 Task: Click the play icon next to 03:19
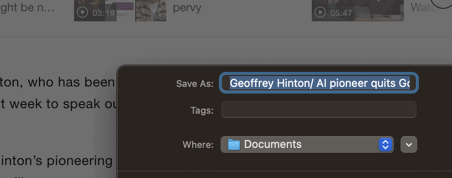click(82, 13)
